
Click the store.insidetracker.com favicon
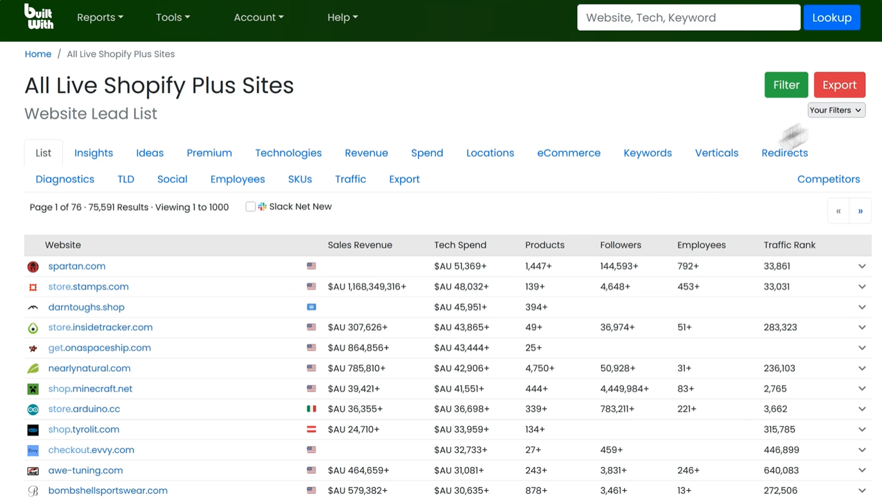[33, 328]
